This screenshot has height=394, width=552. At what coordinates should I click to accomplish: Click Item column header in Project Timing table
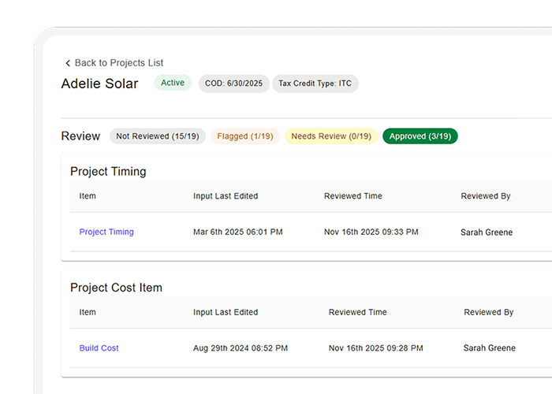(88, 196)
